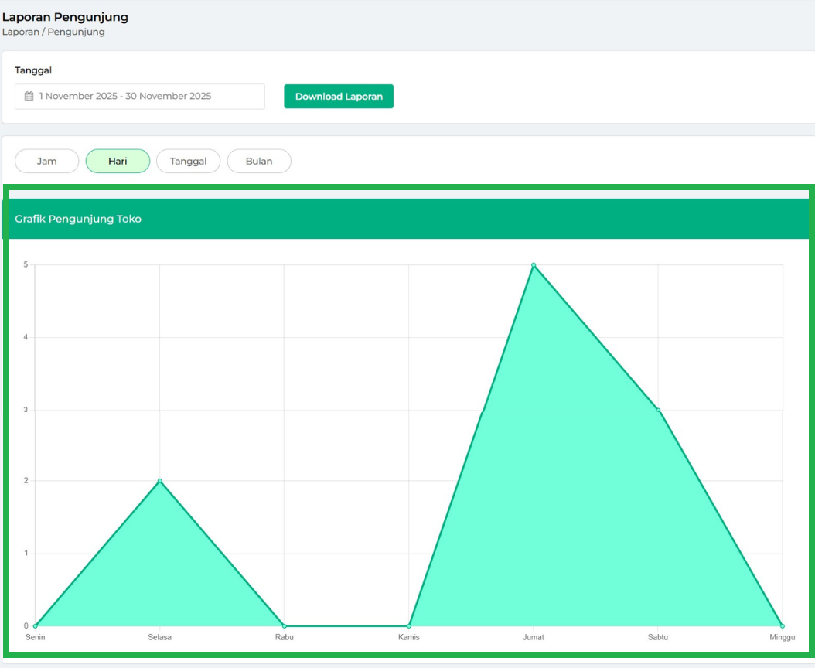Click the calendar icon in date field
This screenshot has height=668, width=815.
[x=29, y=97]
